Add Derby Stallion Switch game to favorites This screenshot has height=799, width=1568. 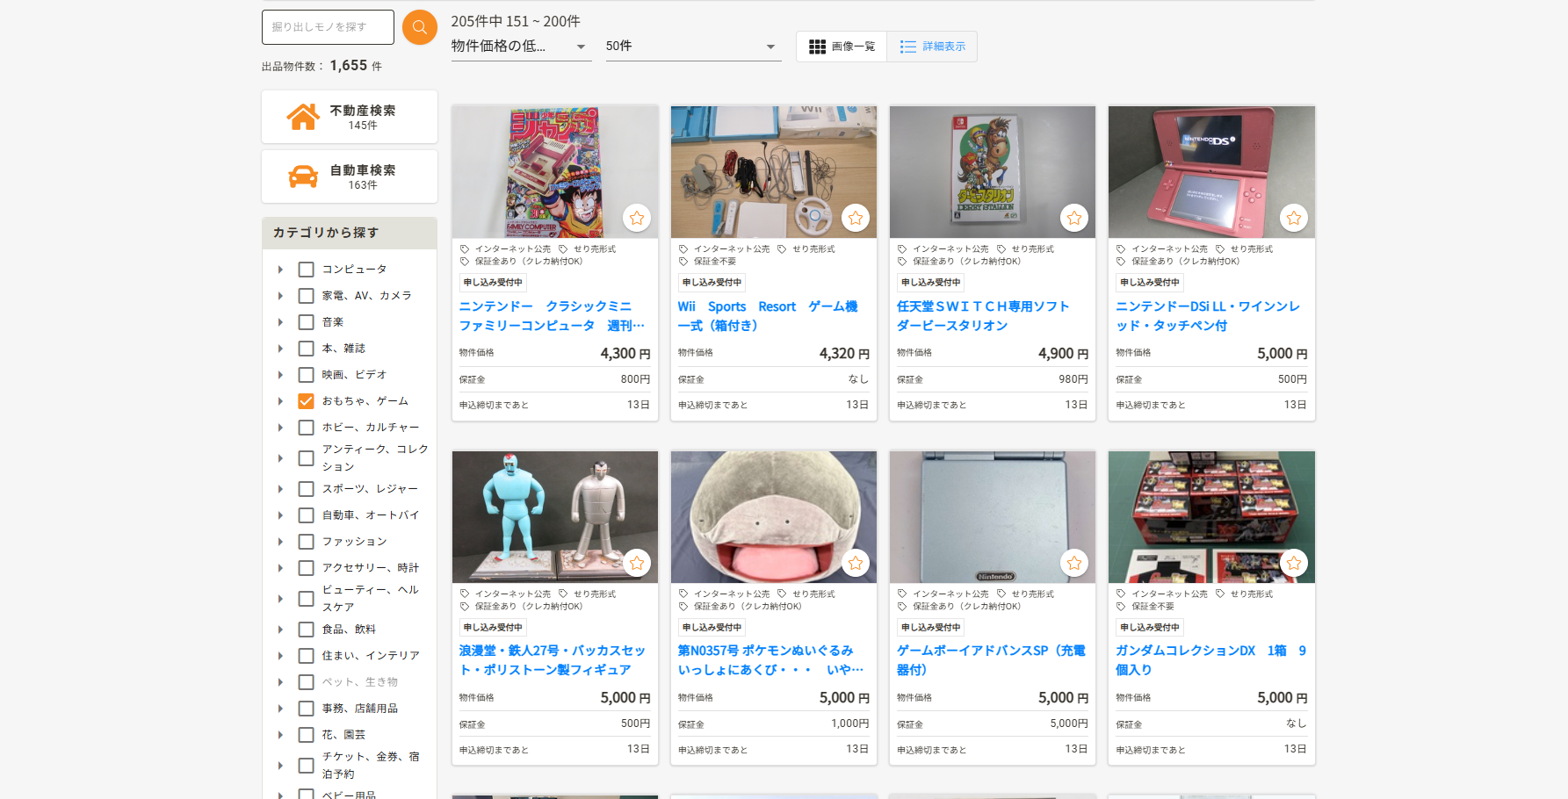pos(1073,218)
